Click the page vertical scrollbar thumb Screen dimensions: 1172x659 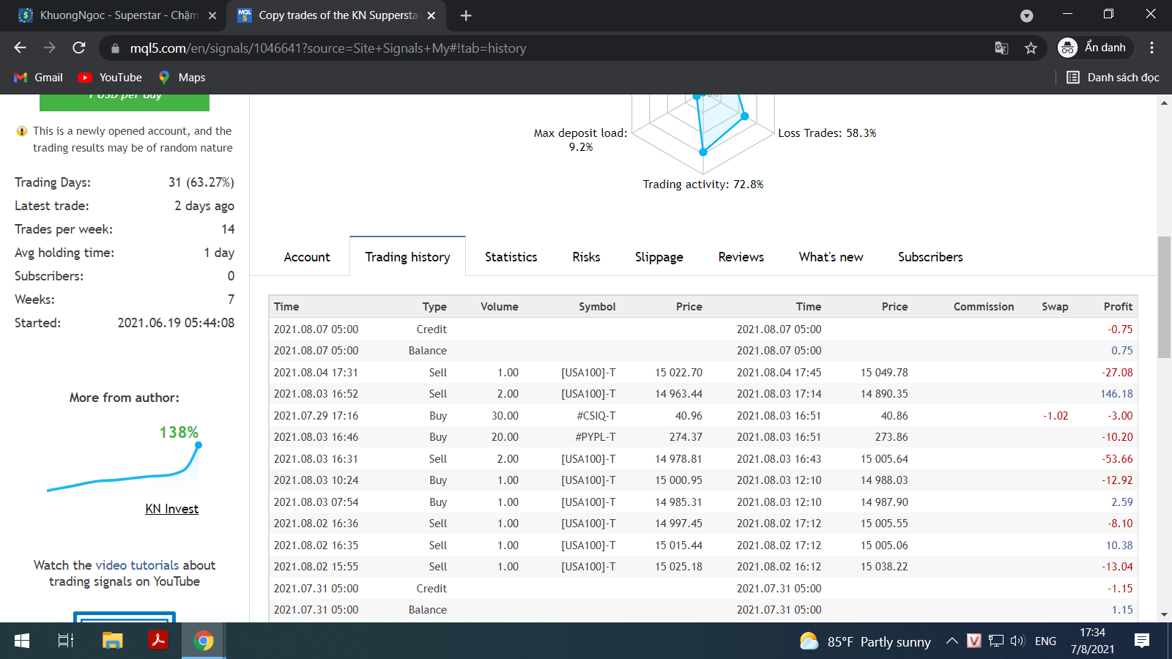[x=1164, y=297]
